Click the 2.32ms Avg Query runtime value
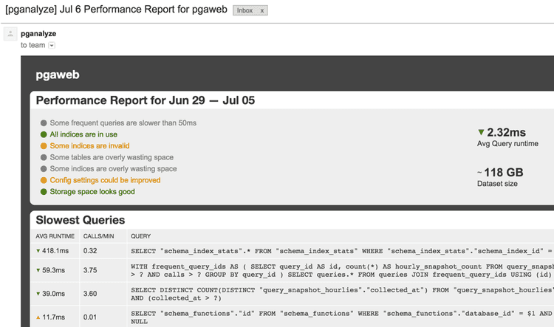This screenshot has width=554, height=327. (x=506, y=132)
